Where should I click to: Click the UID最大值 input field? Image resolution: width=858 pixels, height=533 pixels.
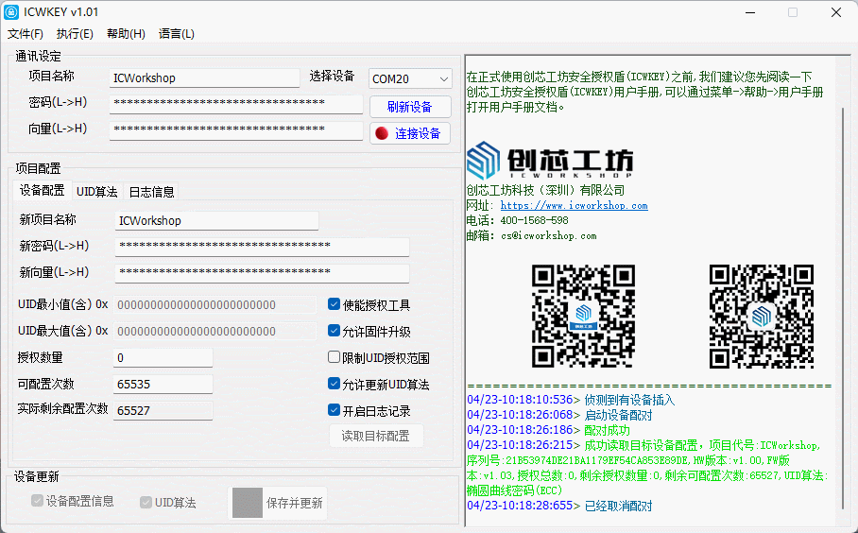(214, 331)
